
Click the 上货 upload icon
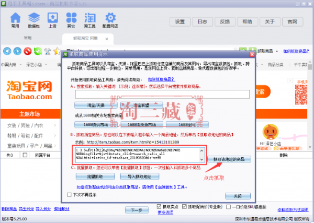point(52,20)
